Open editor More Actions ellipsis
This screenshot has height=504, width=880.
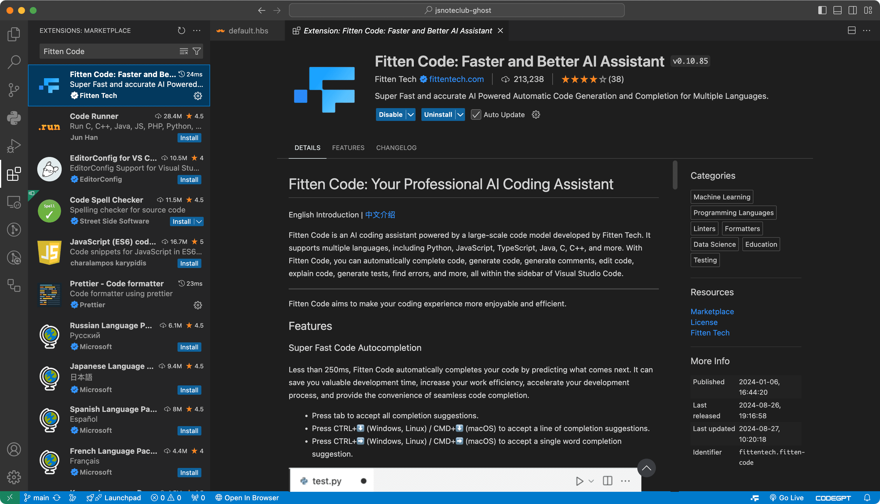(867, 31)
